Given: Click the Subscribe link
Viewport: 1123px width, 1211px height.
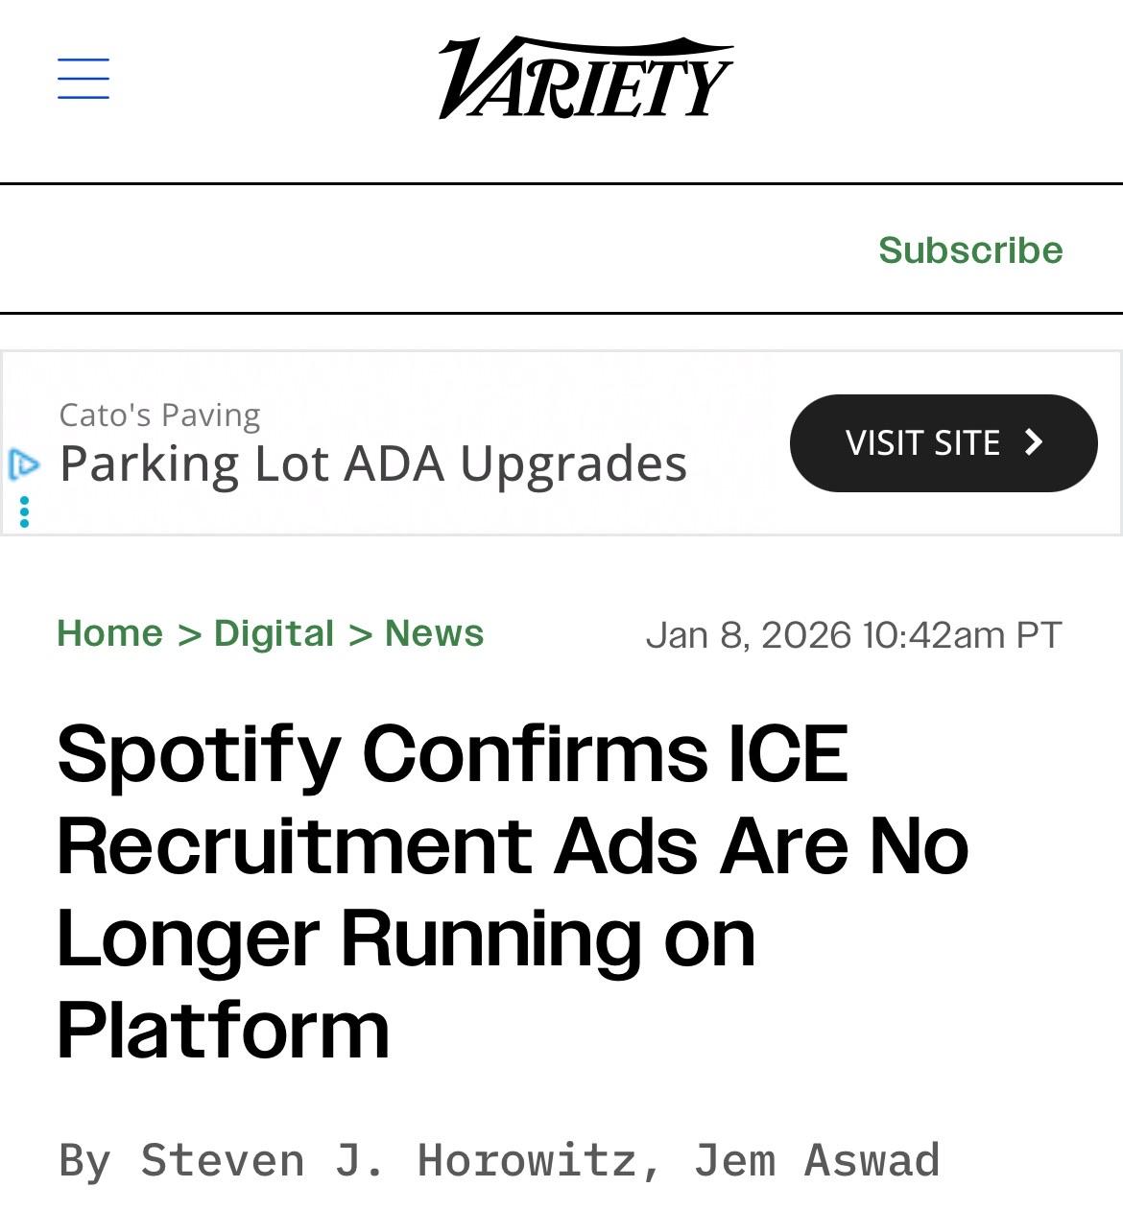Looking at the screenshot, I should coord(970,249).
